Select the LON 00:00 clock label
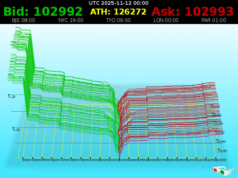This screenshot has height=178, width=238. coord(166,20)
